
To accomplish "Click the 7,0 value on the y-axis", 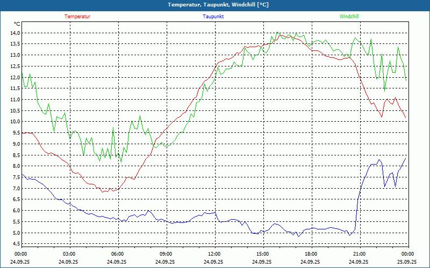I will 15,189.
